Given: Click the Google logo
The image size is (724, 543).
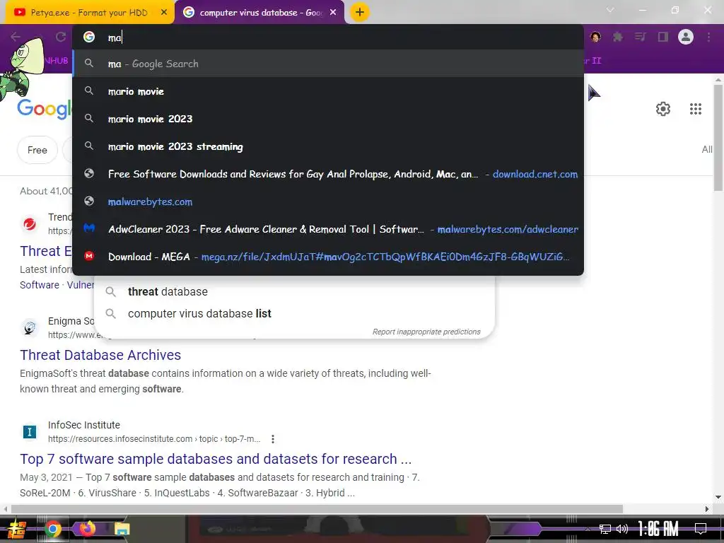Looking at the screenshot, I should (x=45, y=108).
